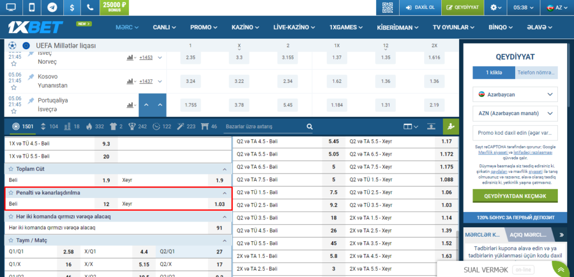Pin the Kosovo – Yunanıstan match

pos(31,77)
